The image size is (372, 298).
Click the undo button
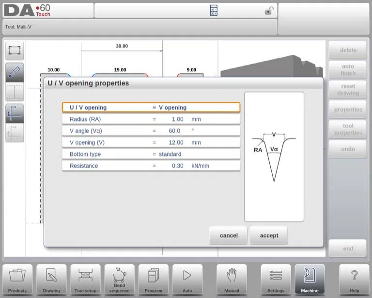click(x=348, y=149)
